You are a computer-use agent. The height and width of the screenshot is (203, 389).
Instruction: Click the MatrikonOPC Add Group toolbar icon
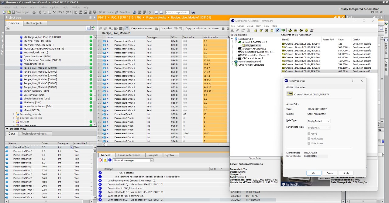coord(256,30)
